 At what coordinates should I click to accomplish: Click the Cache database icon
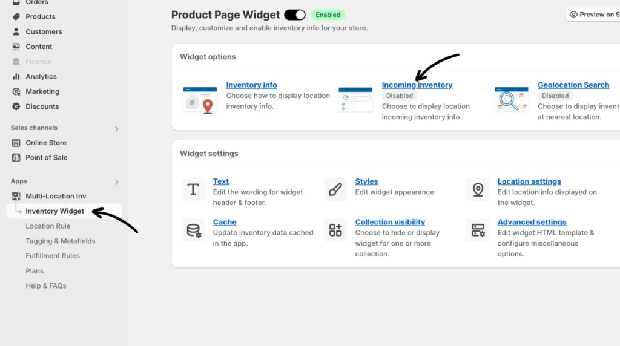193,230
